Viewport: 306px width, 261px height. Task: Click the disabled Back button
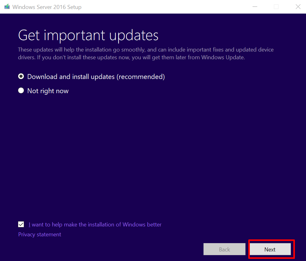[x=224, y=249]
